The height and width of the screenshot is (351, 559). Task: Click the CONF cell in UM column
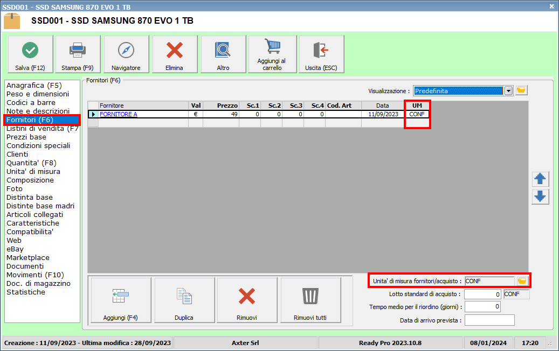pos(417,114)
